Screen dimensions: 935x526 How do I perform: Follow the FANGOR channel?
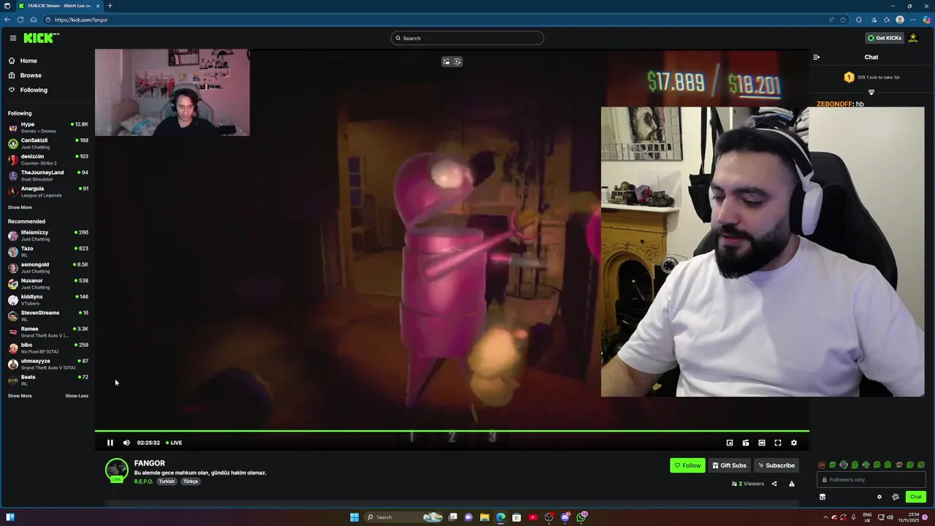[x=687, y=465]
